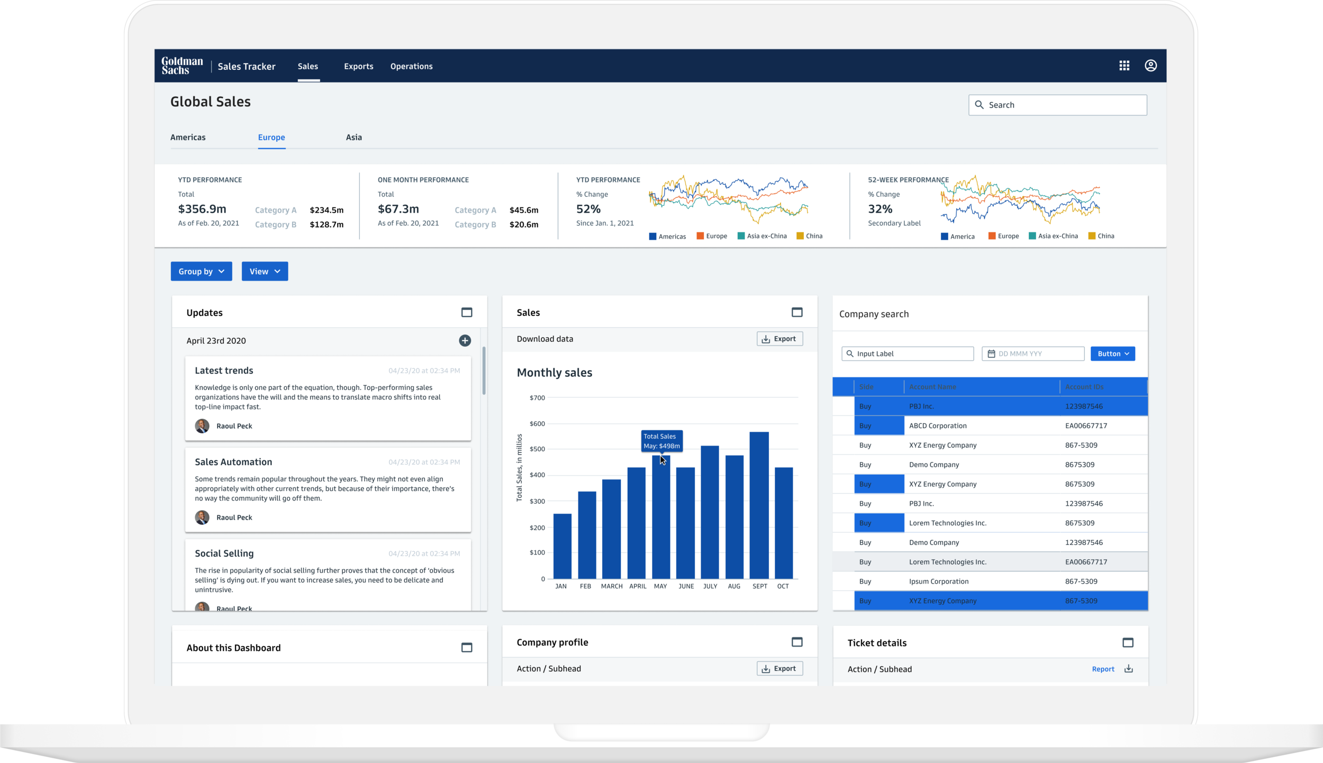Image resolution: width=1323 pixels, height=763 pixels.
Task: Click the search icon in the global search bar
Action: 981,104
